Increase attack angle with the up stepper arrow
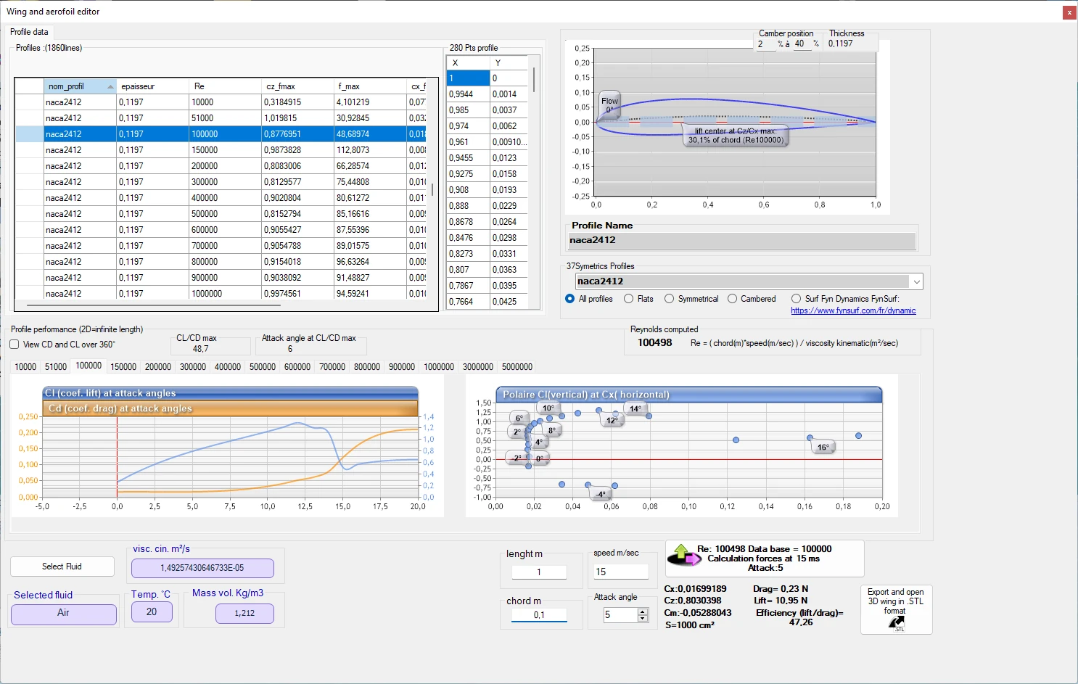This screenshot has width=1078, height=684. pos(643,611)
